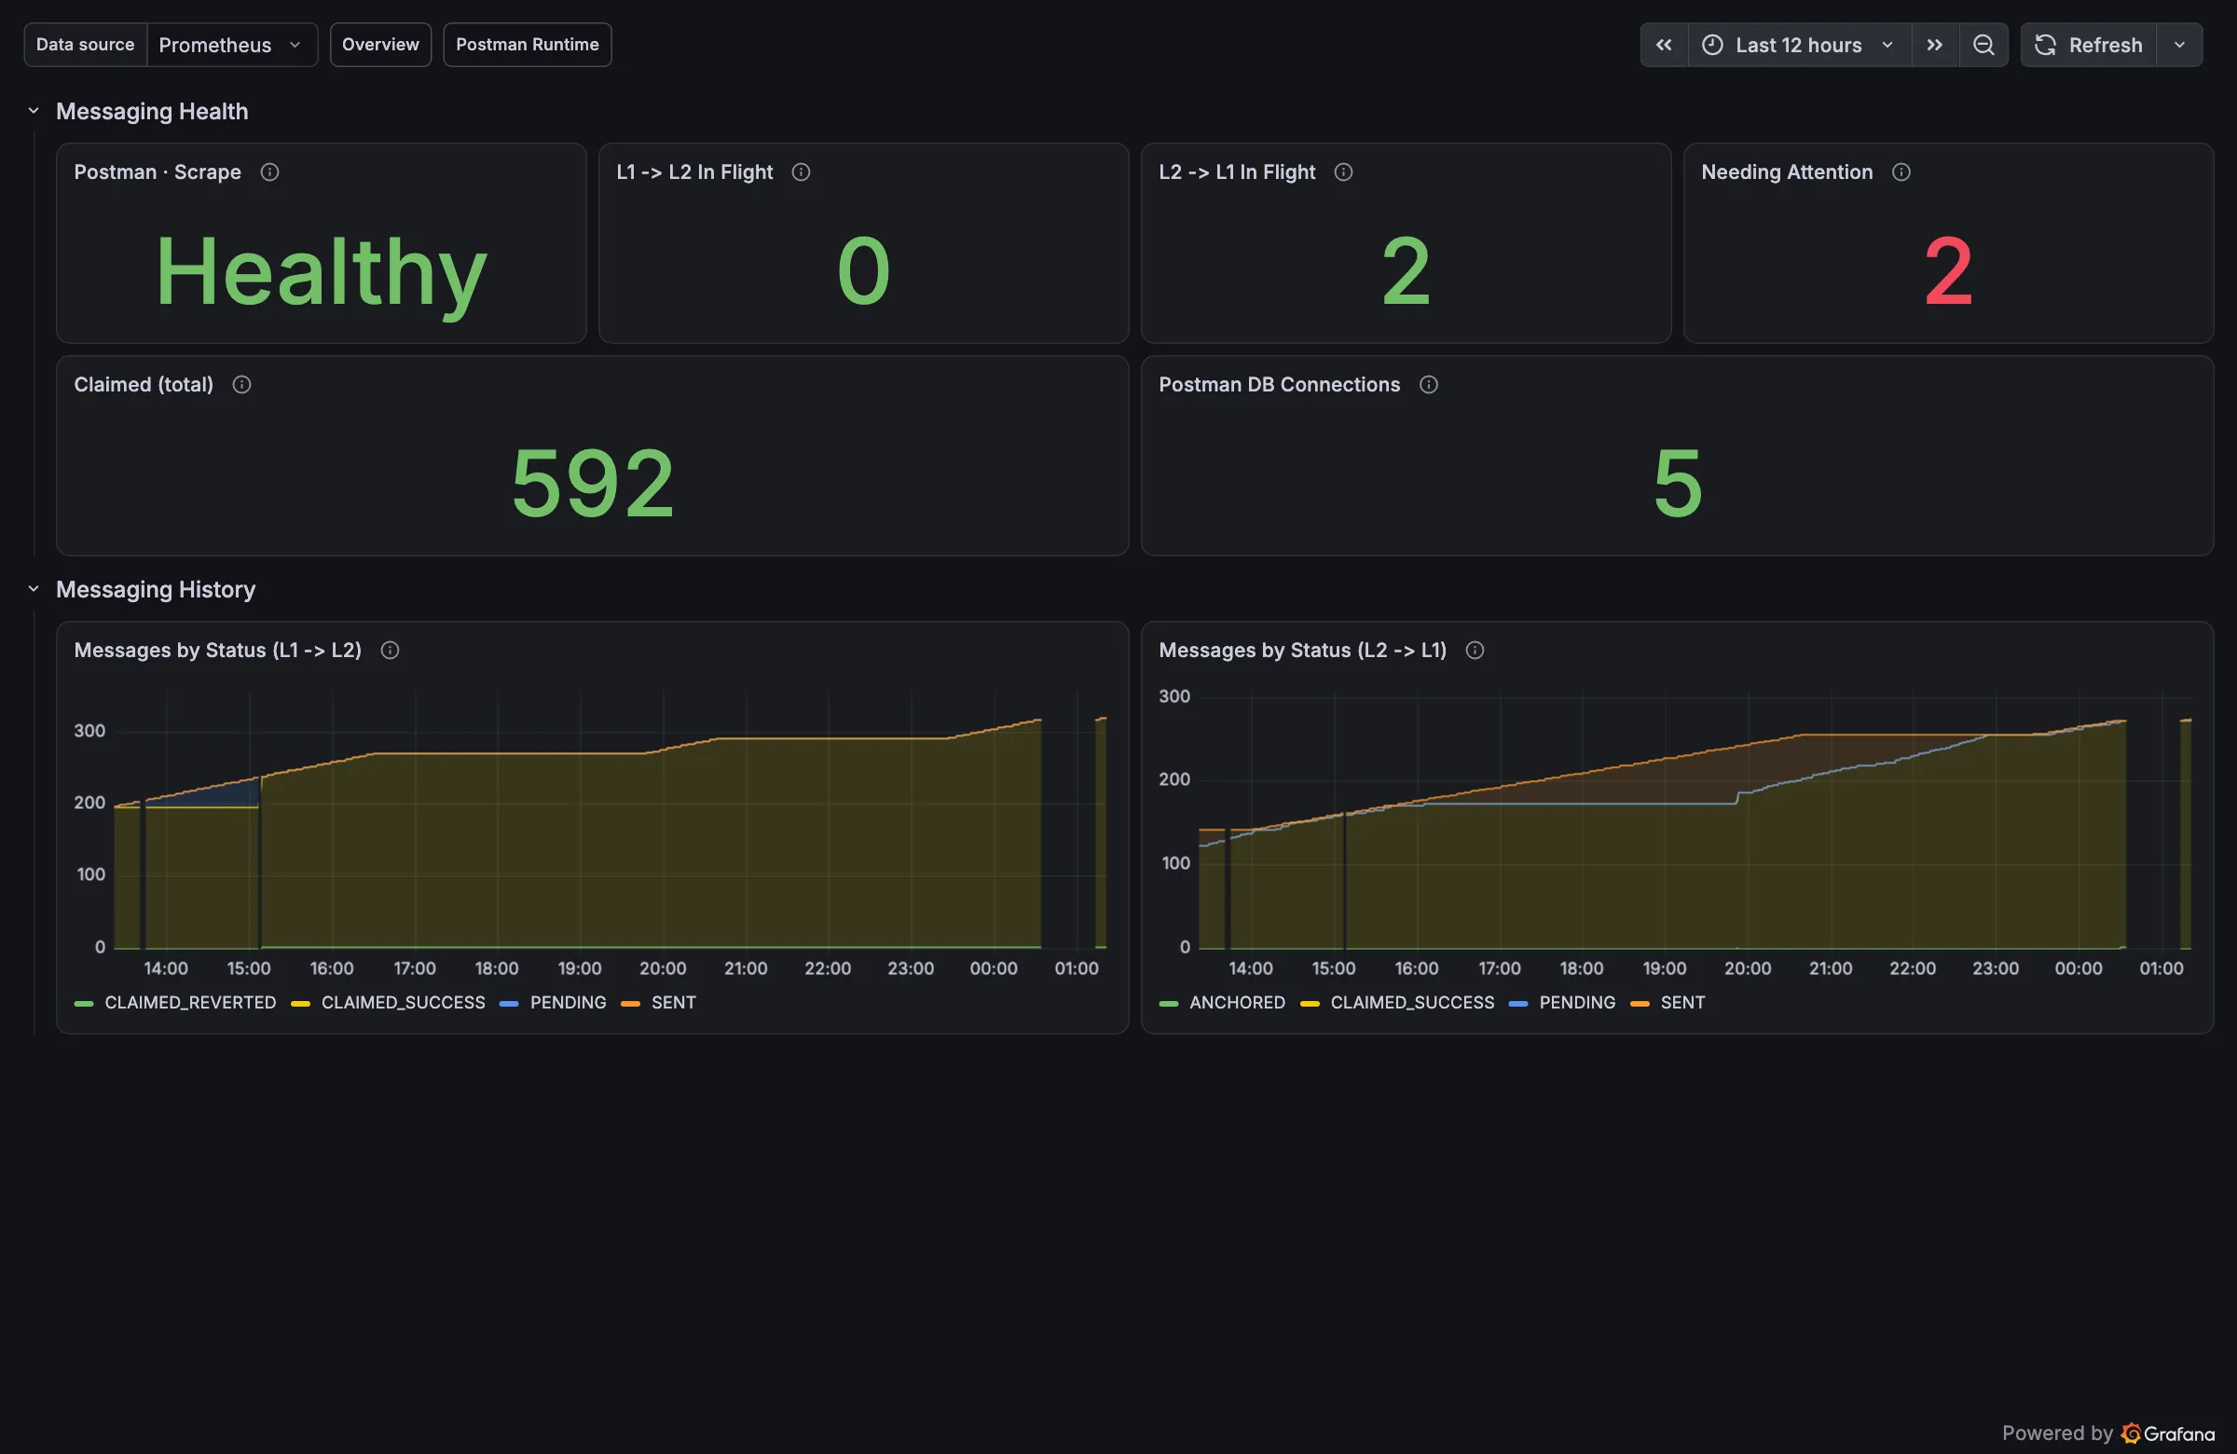Shift time range forward with double-right arrows
This screenshot has height=1454, width=2237.
pyautogui.click(x=1934, y=45)
